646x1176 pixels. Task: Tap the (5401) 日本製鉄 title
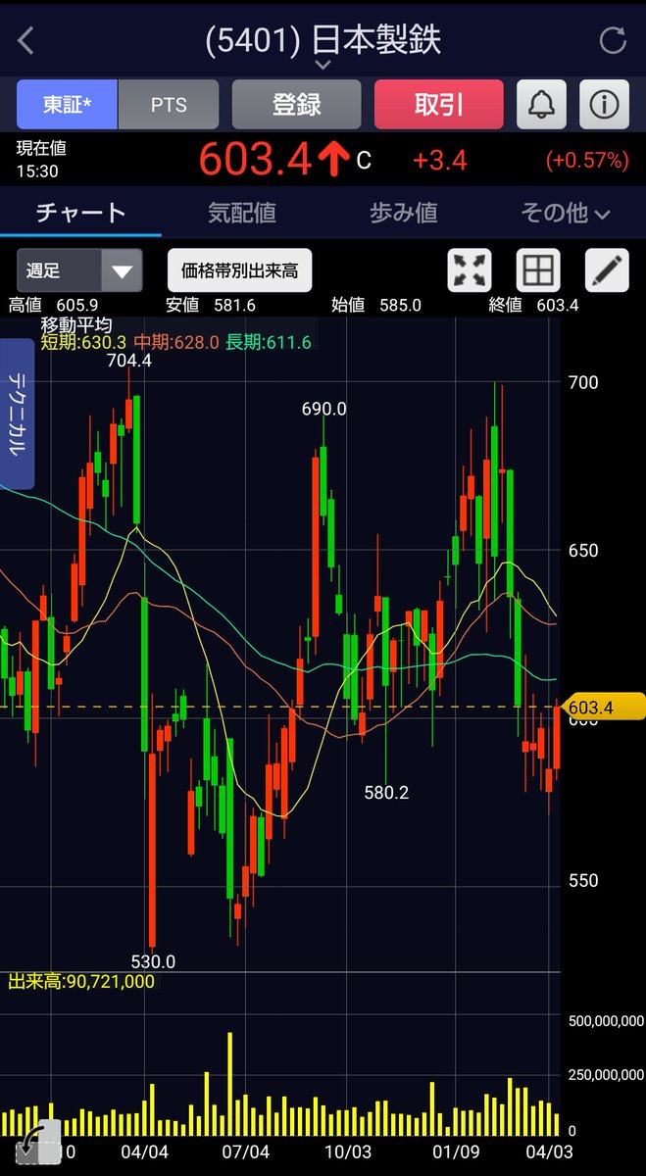323,39
